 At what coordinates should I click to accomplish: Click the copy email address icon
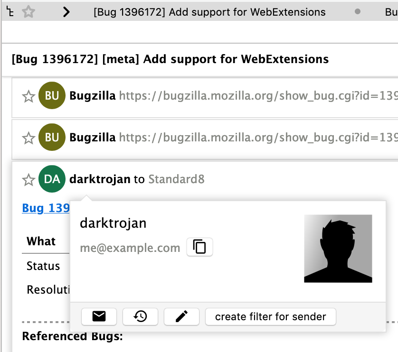tap(199, 247)
